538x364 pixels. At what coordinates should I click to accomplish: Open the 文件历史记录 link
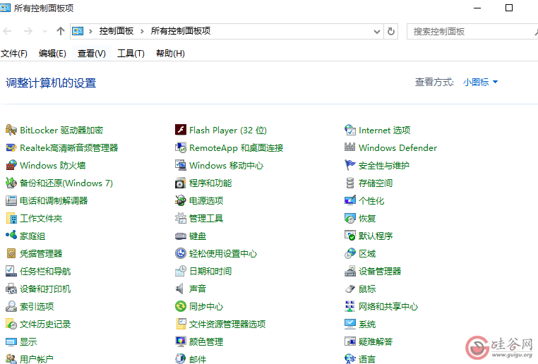tap(45, 324)
